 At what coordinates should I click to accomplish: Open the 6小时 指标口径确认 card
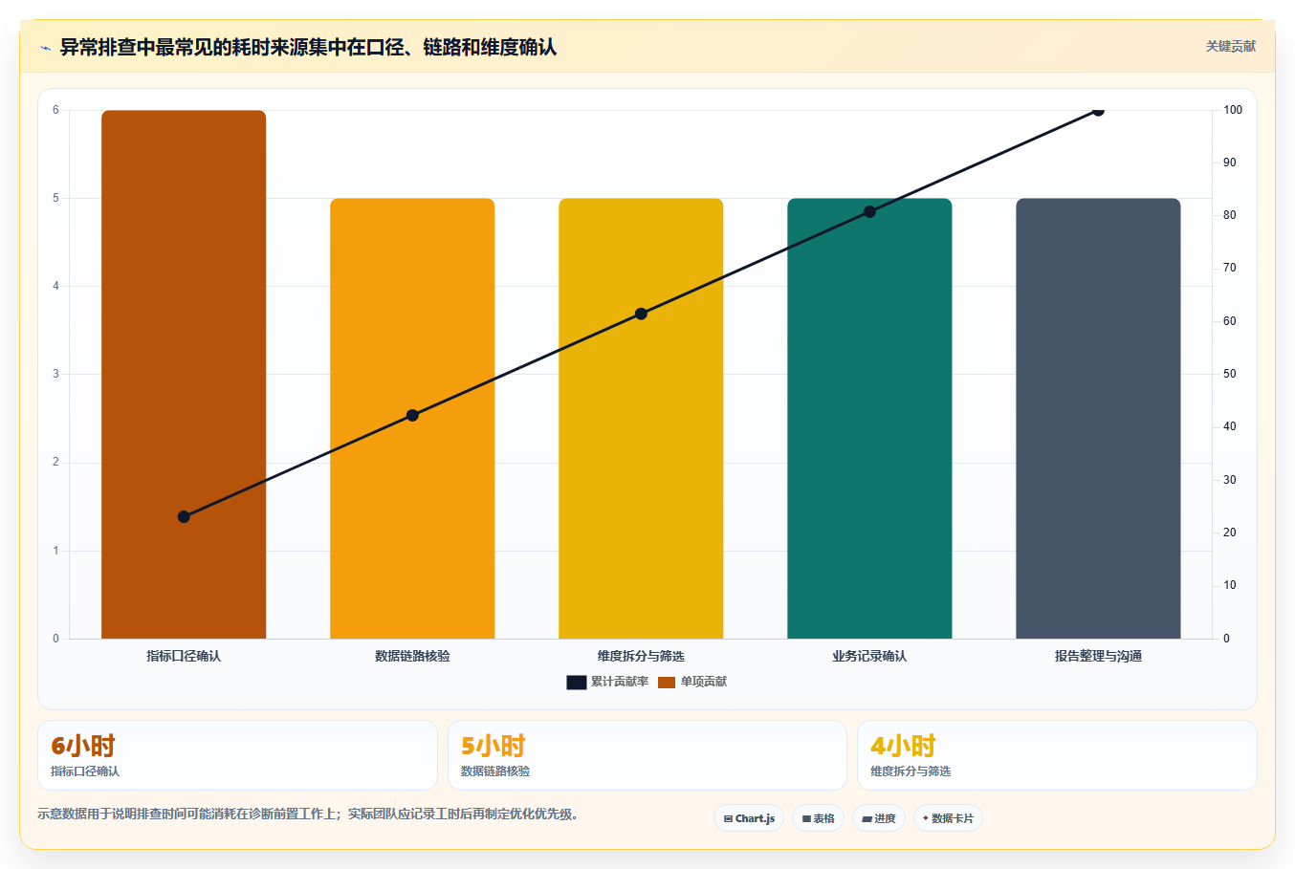coord(237,755)
